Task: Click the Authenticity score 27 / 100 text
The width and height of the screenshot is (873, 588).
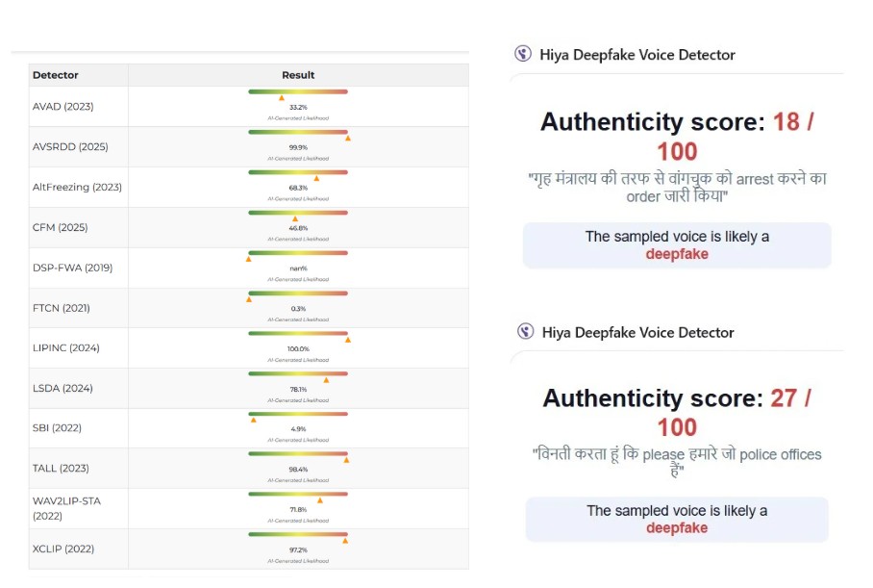Action: pos(677,412)
